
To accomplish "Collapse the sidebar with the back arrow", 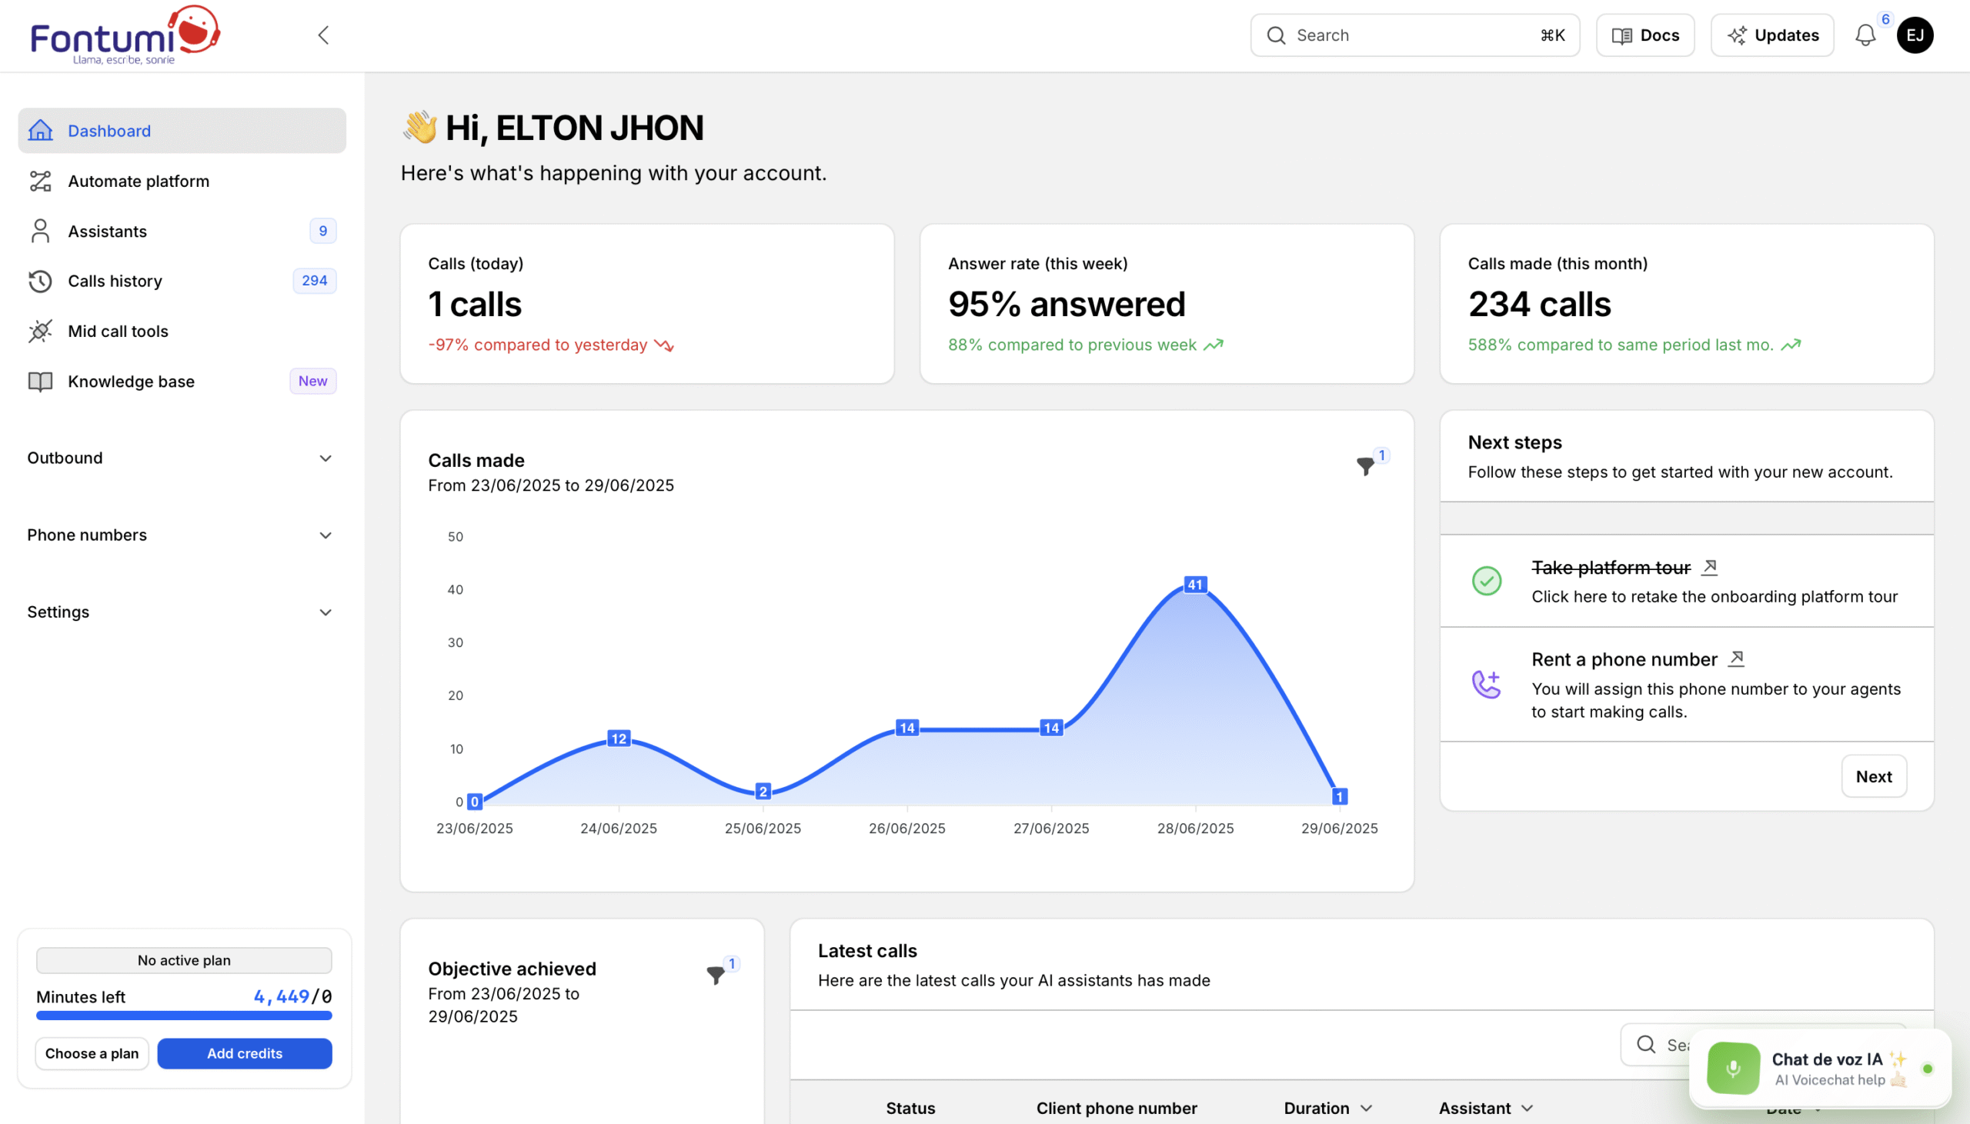I will [323, 35].
